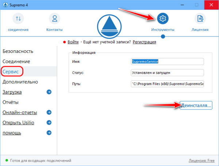Viewport: 219px width, 166px height.
Task: Click the Имя field containing SupremoService
Action: point(168,62)
